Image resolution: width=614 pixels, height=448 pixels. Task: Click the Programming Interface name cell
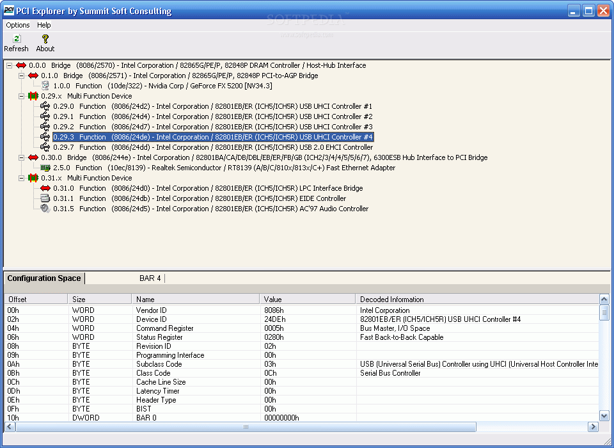click(170, 355)
